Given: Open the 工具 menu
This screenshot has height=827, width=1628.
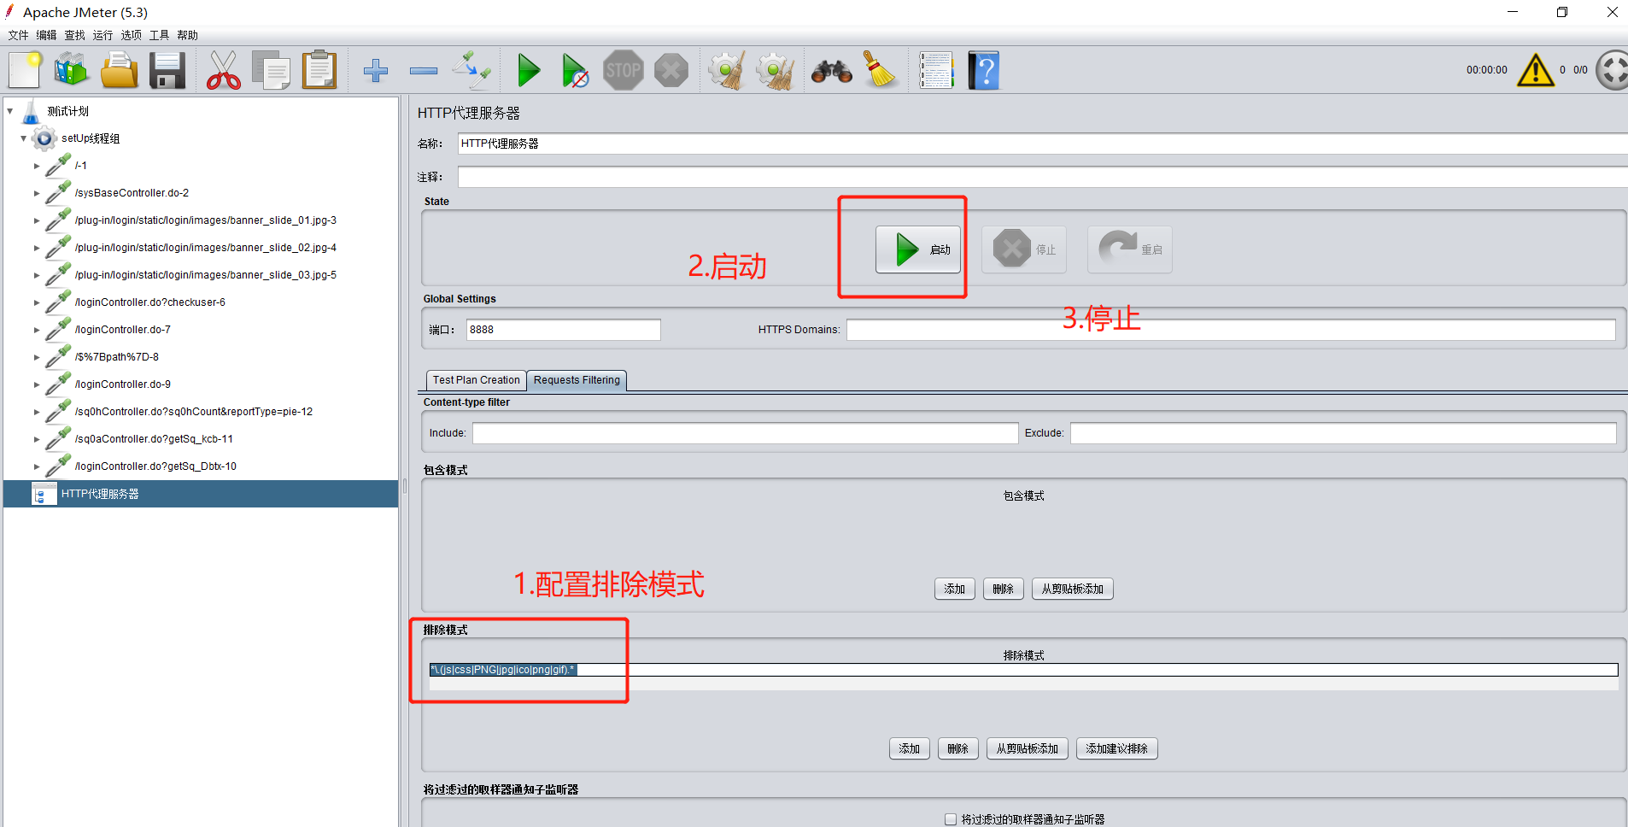Looking at the screenshot, I should coord(159,35).
